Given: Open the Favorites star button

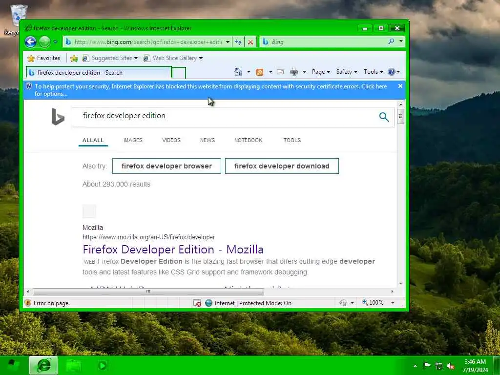Looking at the screenshot, I should click(x=44, y=58).
